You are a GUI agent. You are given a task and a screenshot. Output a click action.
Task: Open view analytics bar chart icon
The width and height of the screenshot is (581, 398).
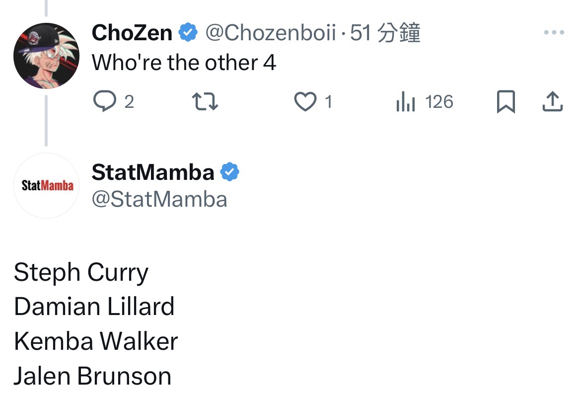coord(405,103)
